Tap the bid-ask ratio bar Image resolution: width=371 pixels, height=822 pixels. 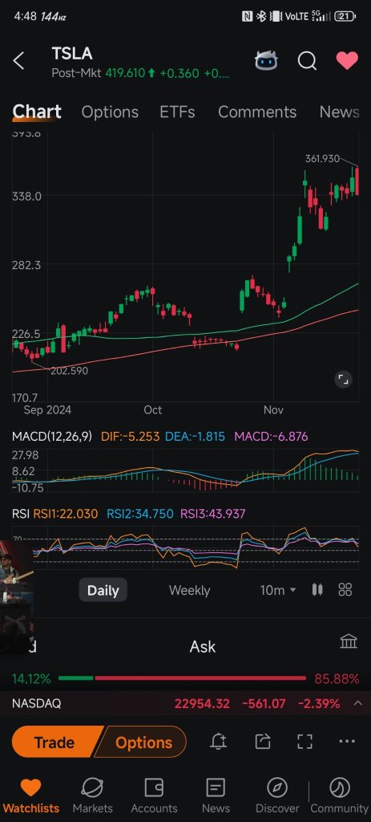[x=182, y=678]
